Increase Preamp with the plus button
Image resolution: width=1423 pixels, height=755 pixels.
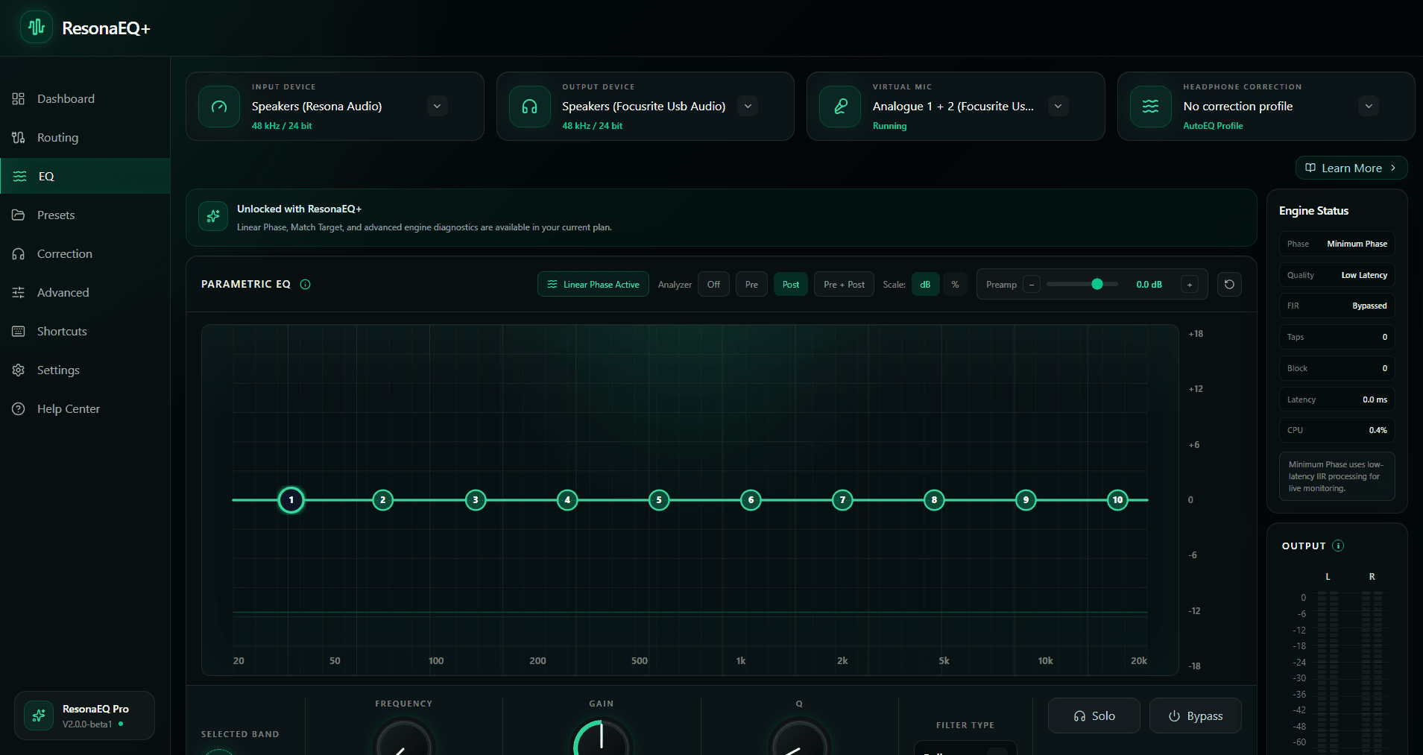tap(1190, 284)
